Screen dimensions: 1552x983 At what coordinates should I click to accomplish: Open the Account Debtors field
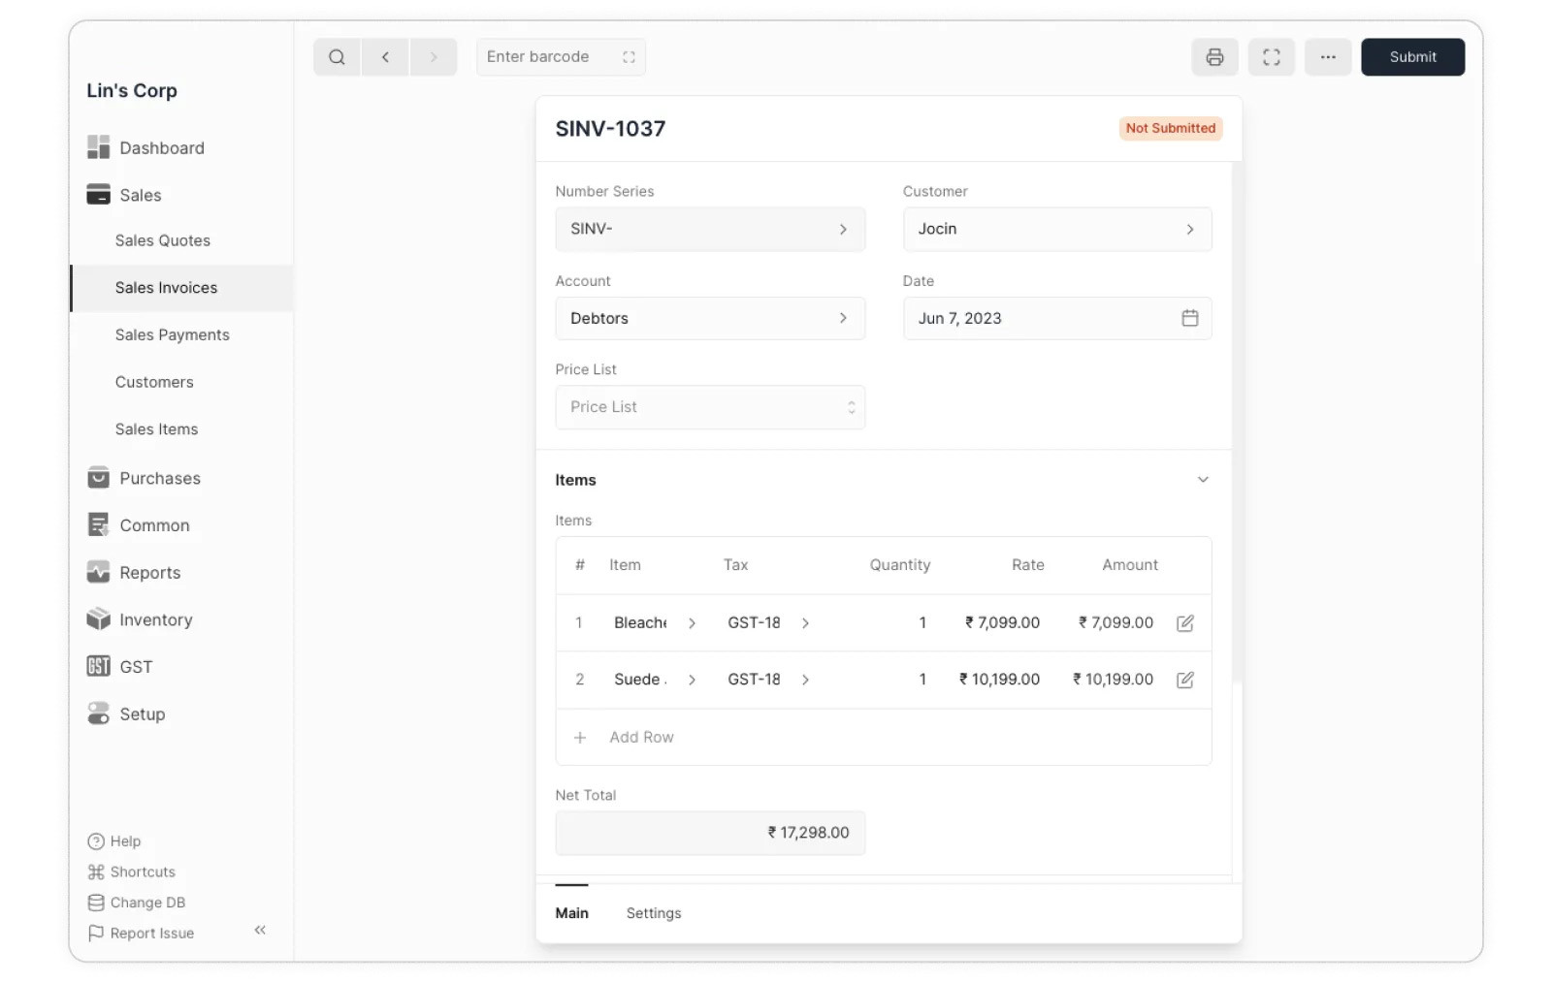[x=710, y=318]
